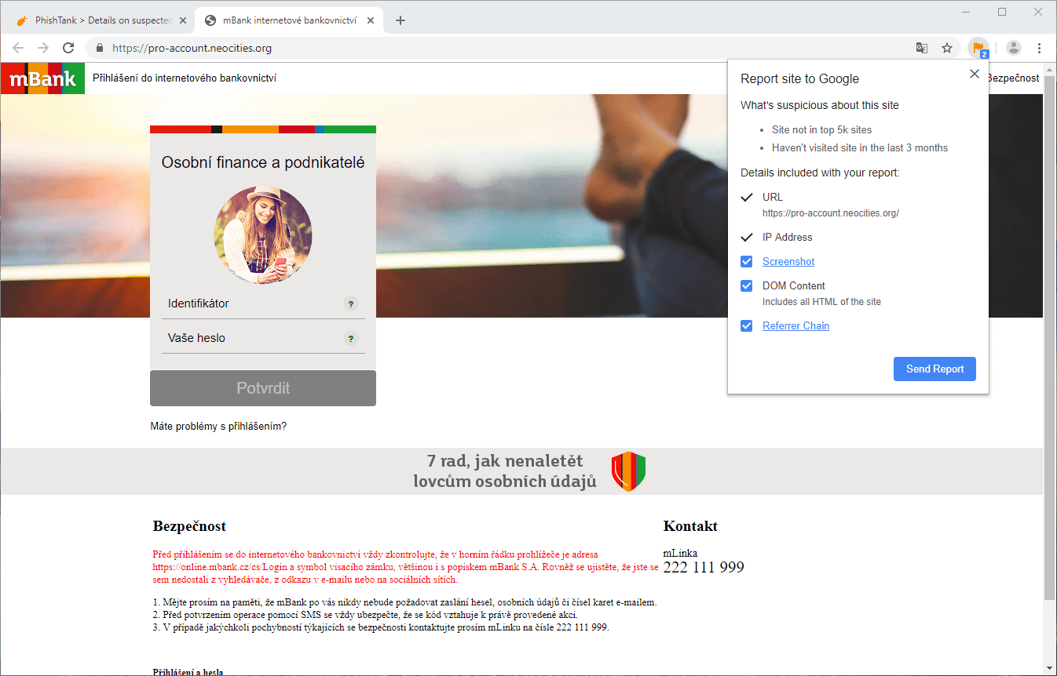
Task: Open the Screenshot preview link
Action: [788, 262]
